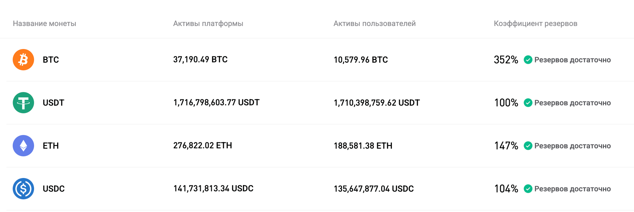Click the 'Название монеты' column header
Image resolution: width=634 pixels, height=212 pixels.
click(45, 23)
